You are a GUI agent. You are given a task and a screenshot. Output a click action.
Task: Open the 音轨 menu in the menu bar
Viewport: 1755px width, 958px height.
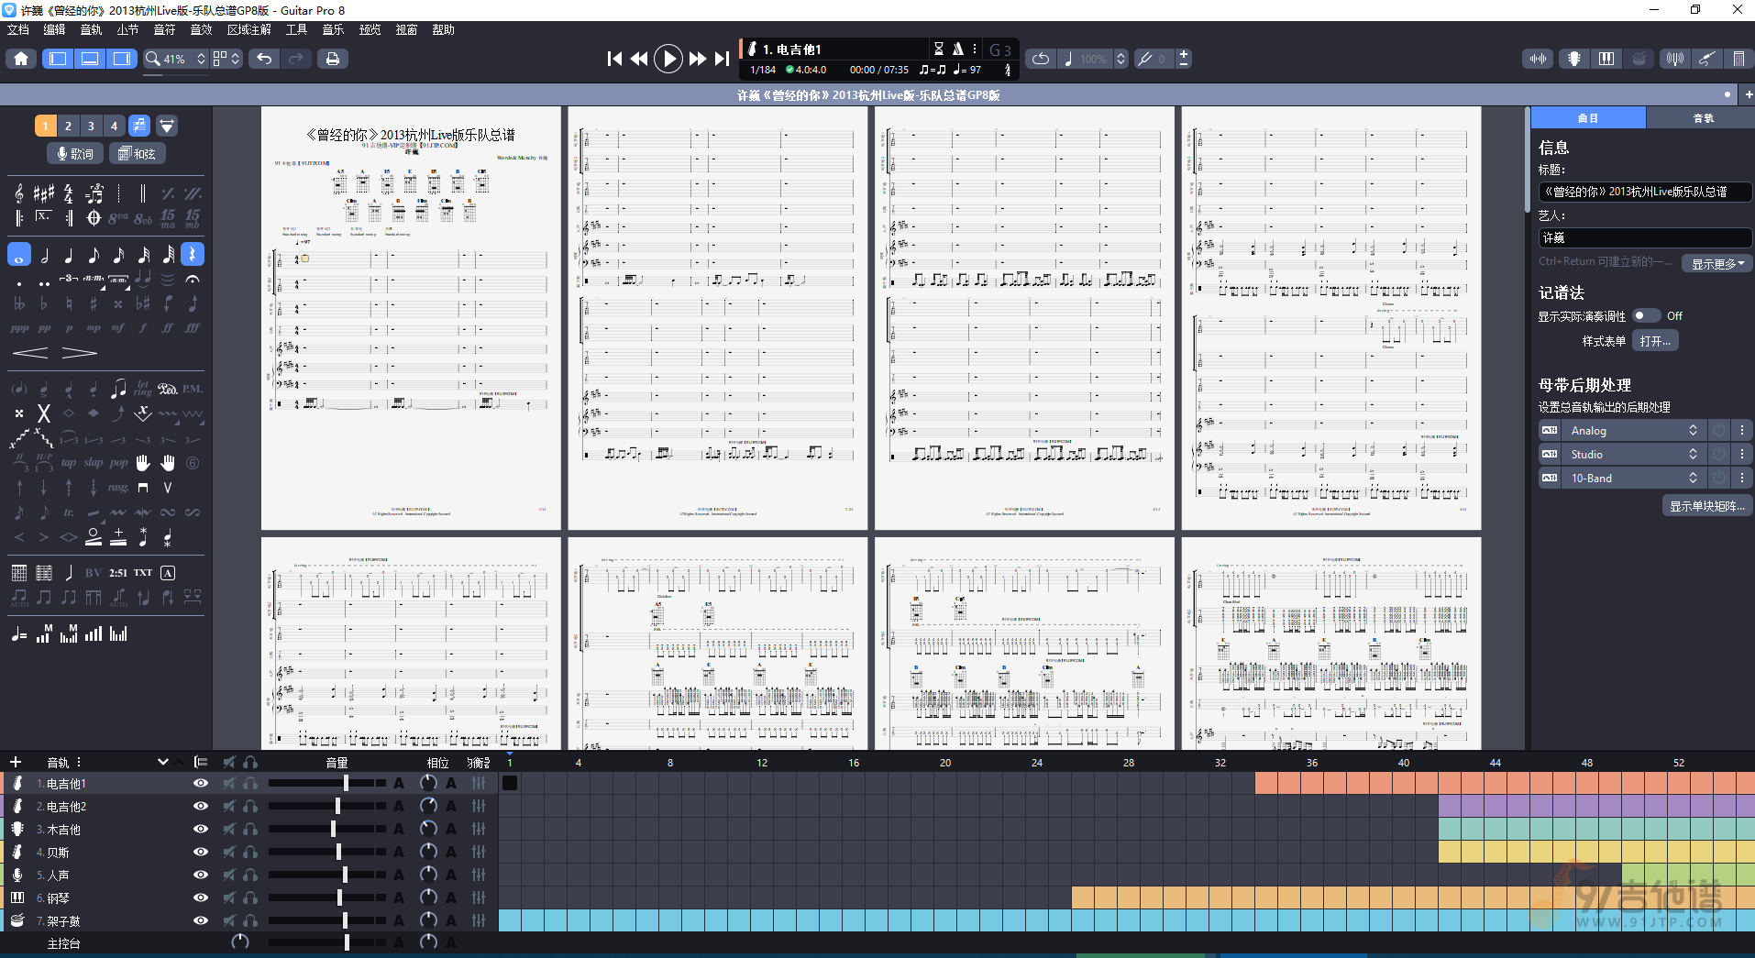[x=91, y=29]
